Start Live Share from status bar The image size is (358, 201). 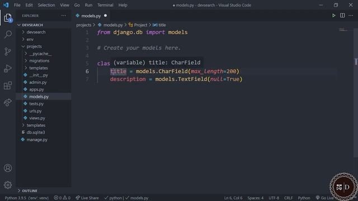87,198
